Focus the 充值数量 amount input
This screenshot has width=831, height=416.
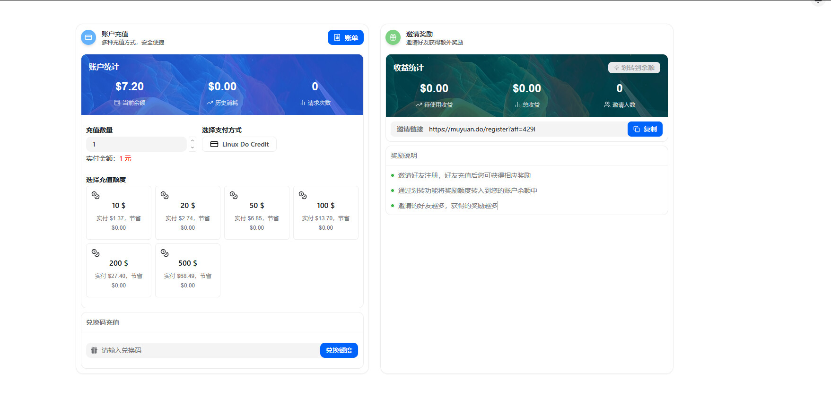pos(136,144)
